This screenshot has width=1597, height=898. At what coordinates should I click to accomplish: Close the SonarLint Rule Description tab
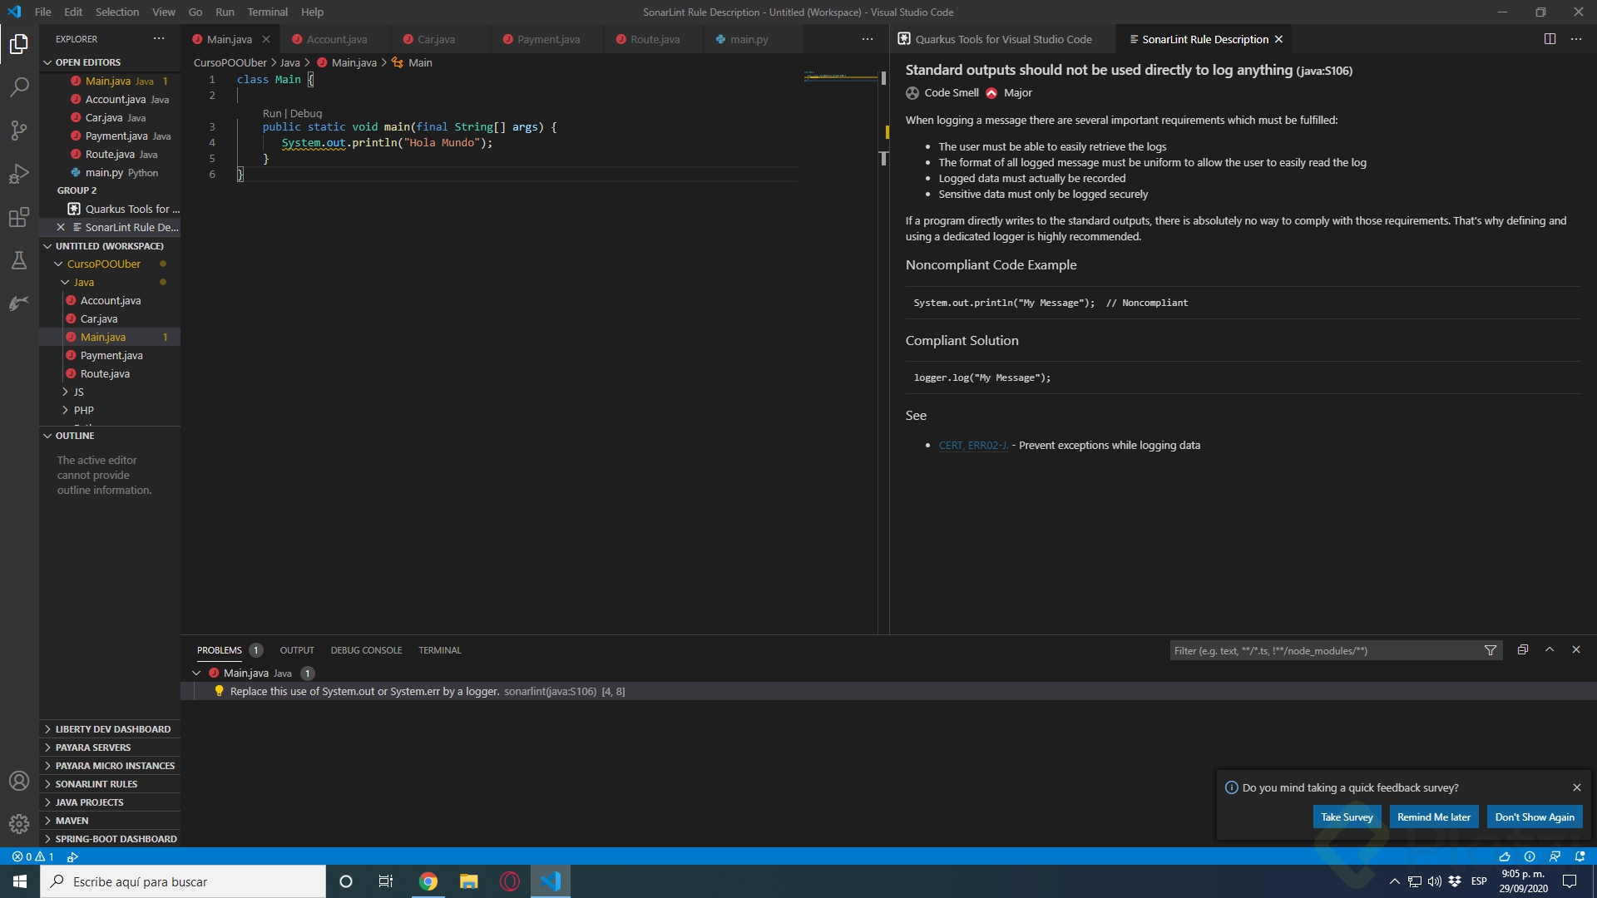tap(1279, 39)
